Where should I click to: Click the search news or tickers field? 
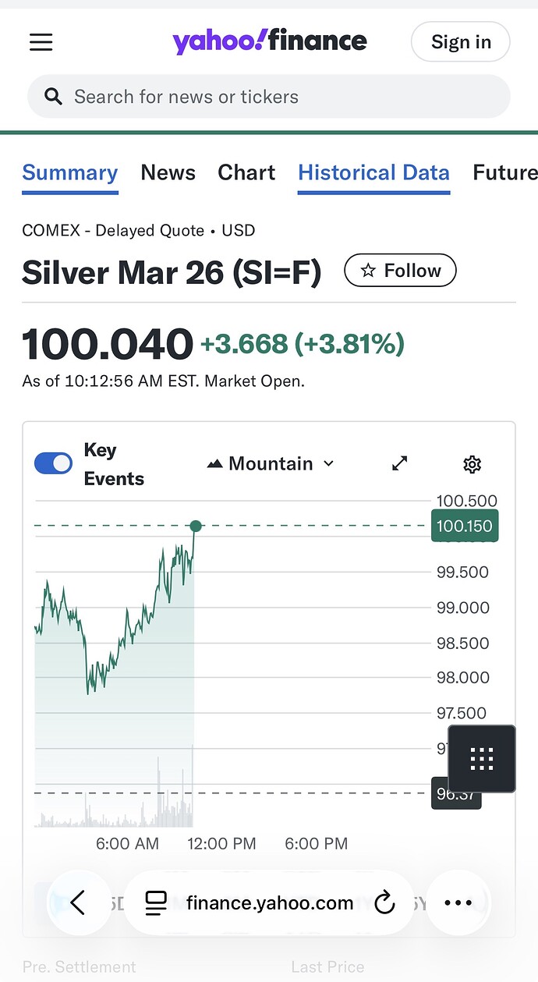click(281, 97)
